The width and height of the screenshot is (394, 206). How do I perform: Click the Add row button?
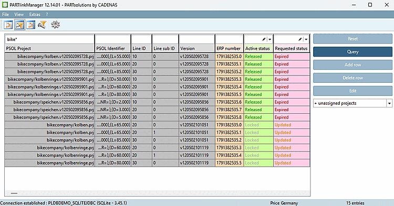[x=352, y=64]
